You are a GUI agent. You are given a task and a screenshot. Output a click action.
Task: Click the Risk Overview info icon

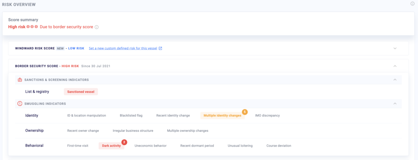tap(412, 4)
